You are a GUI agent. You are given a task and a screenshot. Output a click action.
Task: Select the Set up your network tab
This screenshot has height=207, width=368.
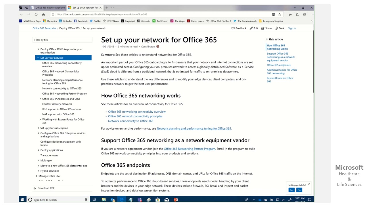point(85,7)
